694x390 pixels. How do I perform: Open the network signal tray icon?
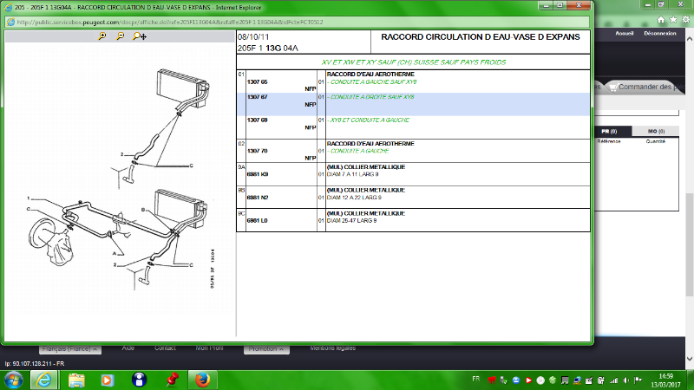pos(613,380)
